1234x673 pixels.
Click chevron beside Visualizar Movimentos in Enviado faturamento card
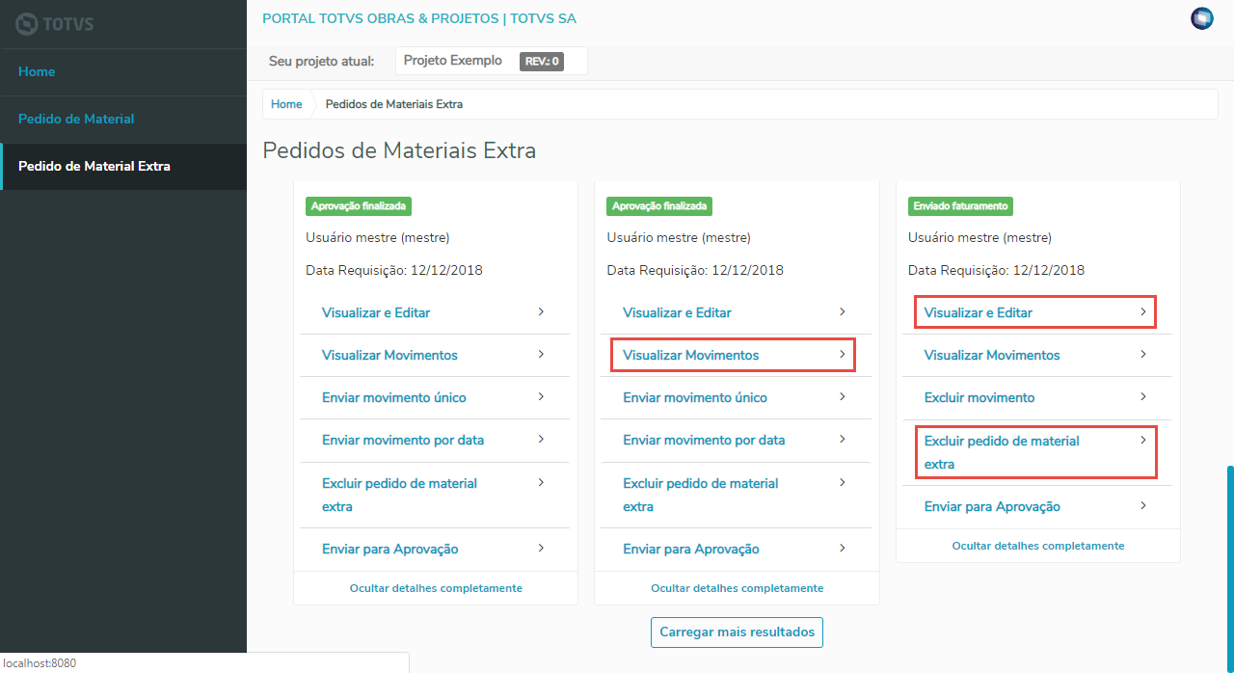click(1143, 355)
